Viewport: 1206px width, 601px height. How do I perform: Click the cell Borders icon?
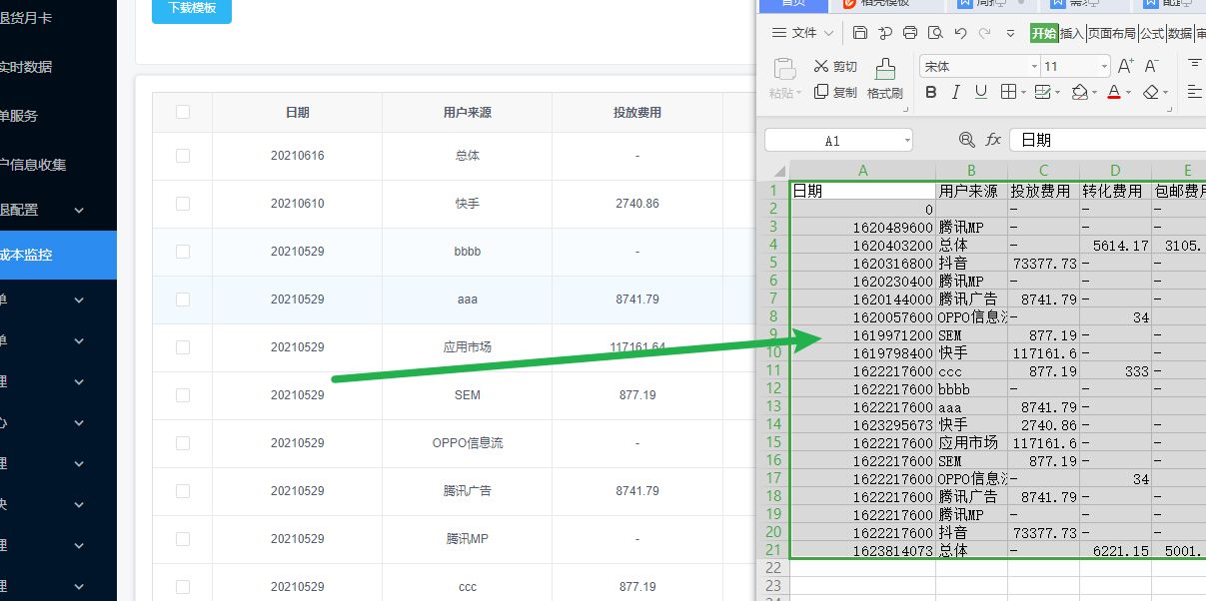(x=1008, y=92)
